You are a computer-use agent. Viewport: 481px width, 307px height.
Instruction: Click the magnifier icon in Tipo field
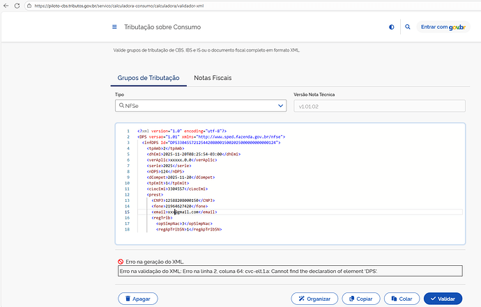point(121,106)
